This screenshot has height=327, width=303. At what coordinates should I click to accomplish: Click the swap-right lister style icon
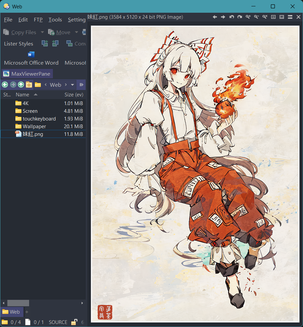coord(55,44)
